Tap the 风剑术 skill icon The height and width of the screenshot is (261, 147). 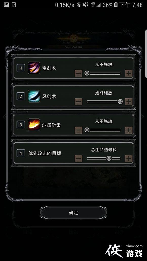pos(34,96)
